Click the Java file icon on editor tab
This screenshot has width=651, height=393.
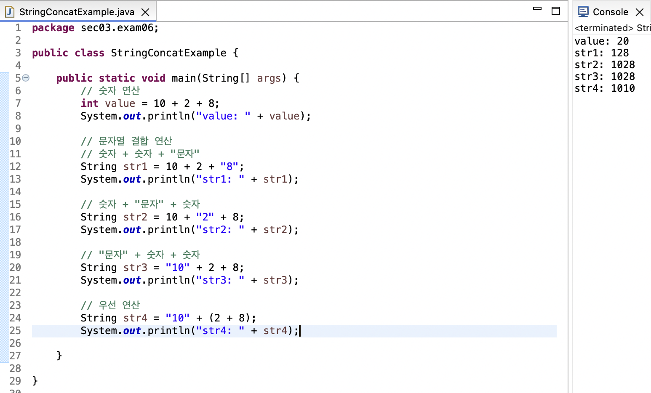[10, 12]
